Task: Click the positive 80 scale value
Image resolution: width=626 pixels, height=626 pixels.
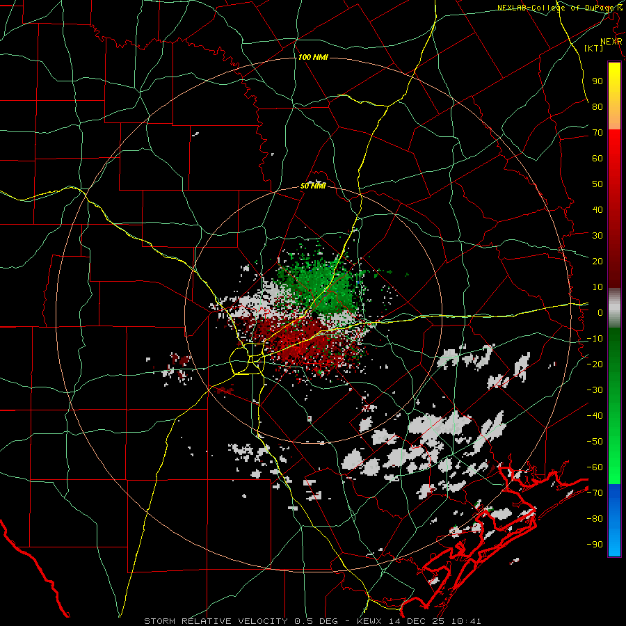Action: tap(597, 106)
